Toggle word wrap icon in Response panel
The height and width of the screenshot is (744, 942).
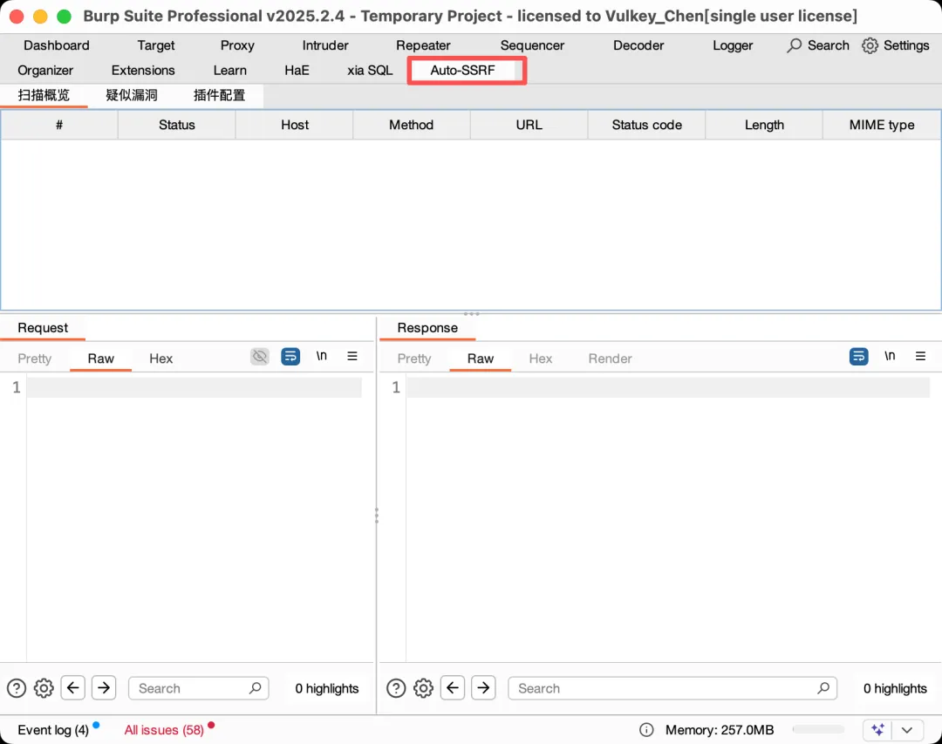point(859,357)
